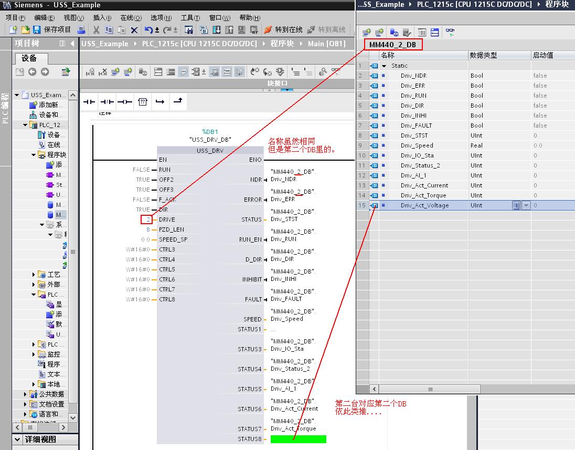Viewport: 575px width, 450px height.
Task: Click the Upload from device icon
Action: tap(229, 30)
